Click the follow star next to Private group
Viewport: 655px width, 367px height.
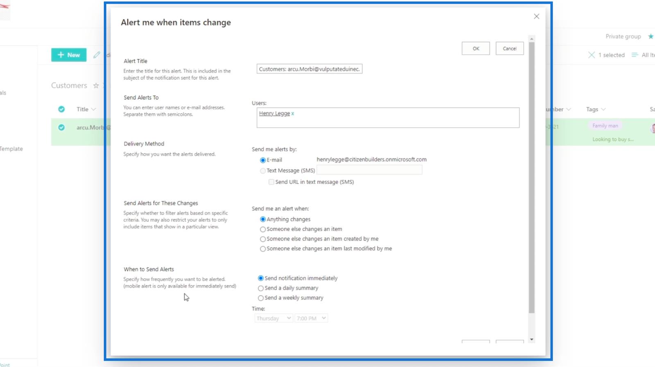click(650, 36)
